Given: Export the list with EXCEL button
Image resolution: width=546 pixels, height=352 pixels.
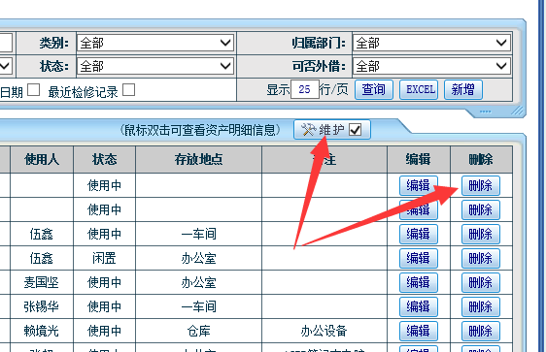Looking at the screenshot, I should click(419, 89).
